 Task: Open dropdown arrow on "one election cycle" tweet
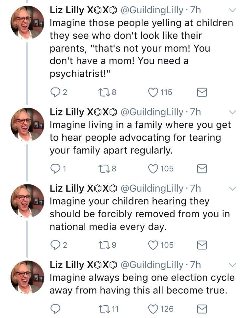233,265
